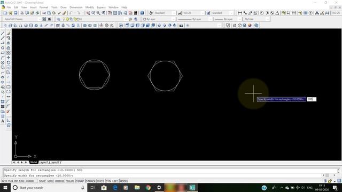Pick the Erase tool in Modify toolbar
This screenshot has height=192, width=342.
tap(9, 33)
